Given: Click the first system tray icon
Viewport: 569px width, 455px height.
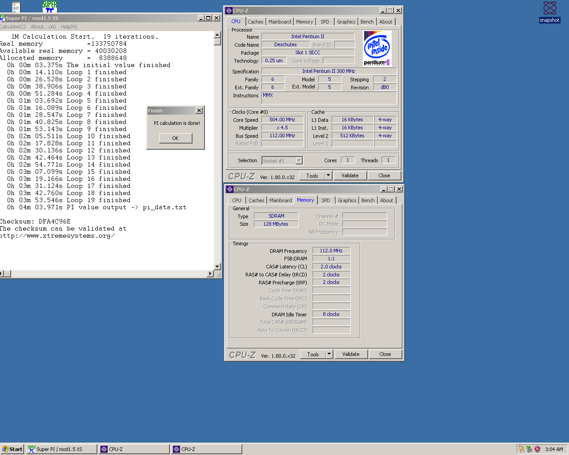Looking at the screenshot, I should [x=521, y=449].
